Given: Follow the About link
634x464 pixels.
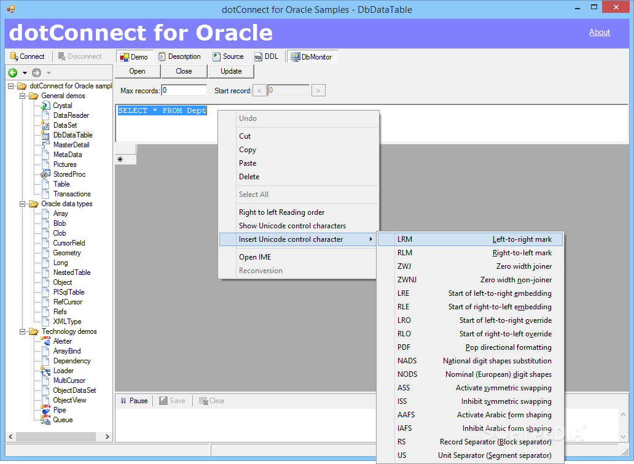Looking at the screenshot, I should 599,33.
